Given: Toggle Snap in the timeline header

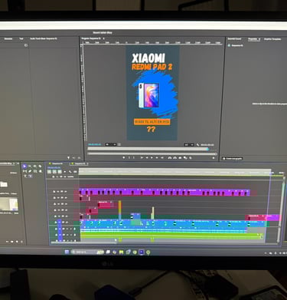Looking at the screenshot, I should click(54, 172).
